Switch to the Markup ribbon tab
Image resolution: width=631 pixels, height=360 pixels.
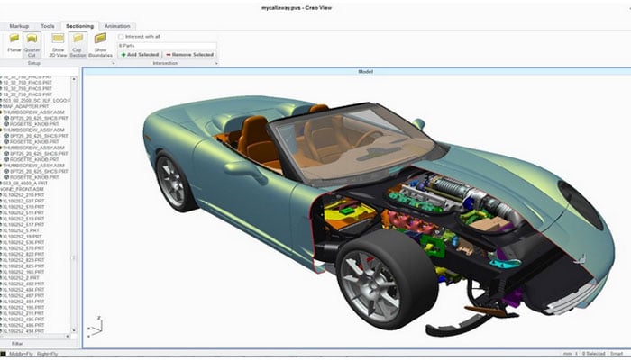pos(19,26)
